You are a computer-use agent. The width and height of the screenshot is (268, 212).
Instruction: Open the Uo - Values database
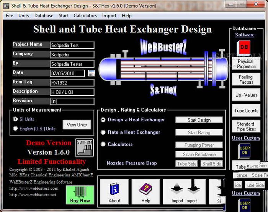coord(246,95)
